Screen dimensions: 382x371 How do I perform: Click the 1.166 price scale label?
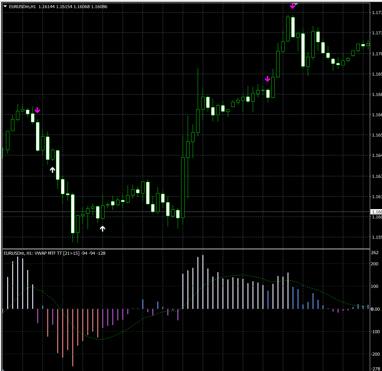(377, 115)
